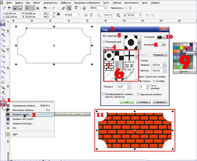The image size is (197, 161).
Task: Enable the "Зеркальная заливка" checkbox
Action: [x=138, y=94]
